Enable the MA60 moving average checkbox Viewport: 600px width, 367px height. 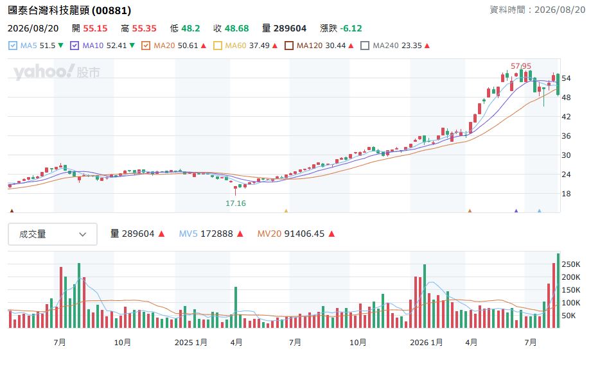(218, 46)
